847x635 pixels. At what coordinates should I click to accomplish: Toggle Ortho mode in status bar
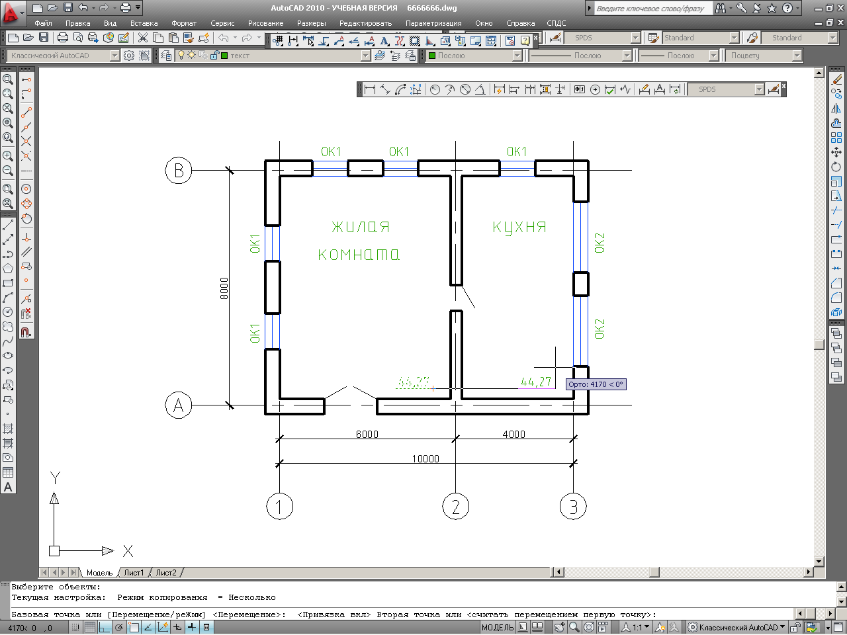105,627
